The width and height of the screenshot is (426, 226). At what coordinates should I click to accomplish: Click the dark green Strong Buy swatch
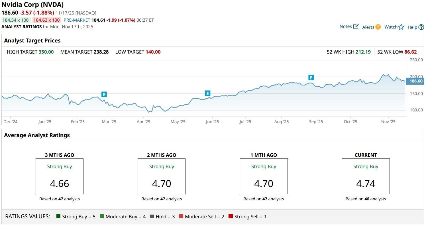pyautogui.click(x=58, y=217)
